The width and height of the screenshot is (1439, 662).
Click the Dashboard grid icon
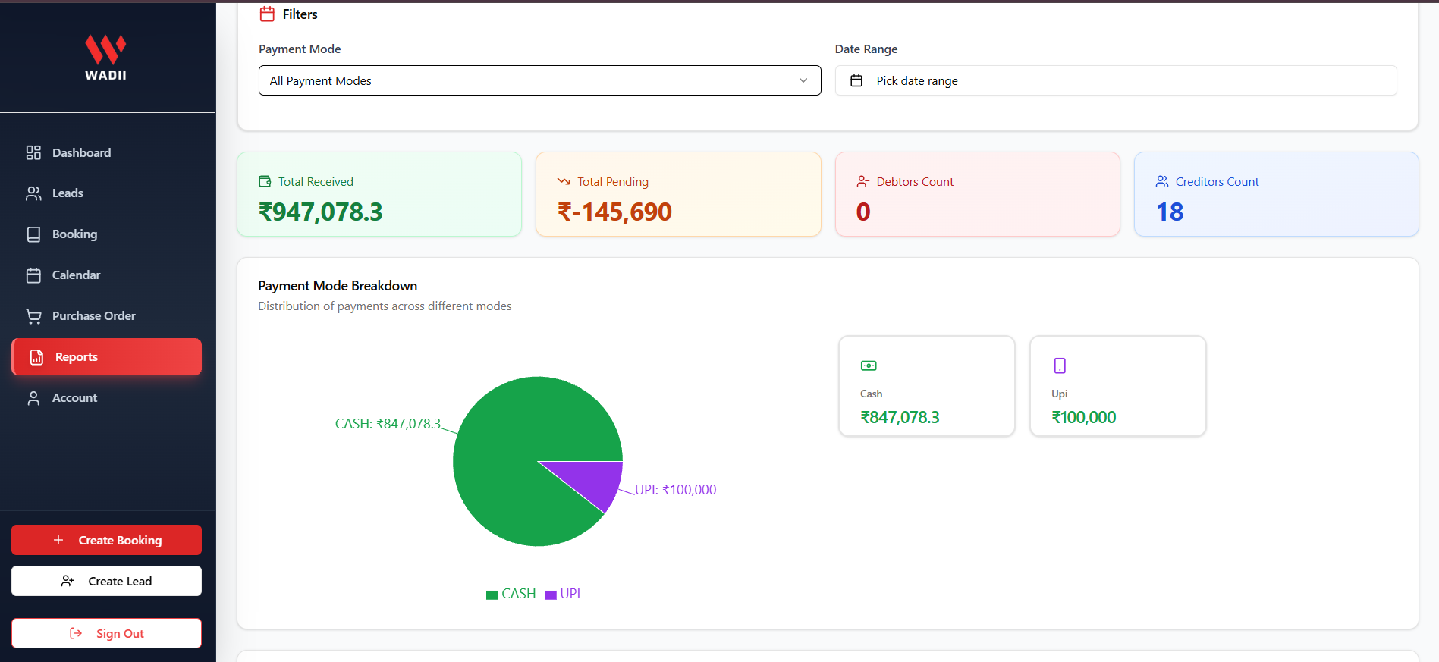pyautogui.click(x=33, y=152)
